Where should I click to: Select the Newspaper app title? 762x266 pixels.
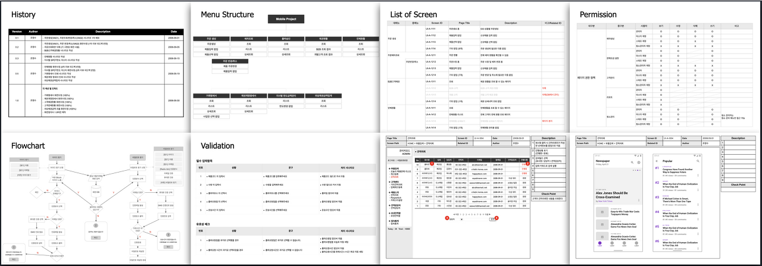pos(602,161)
